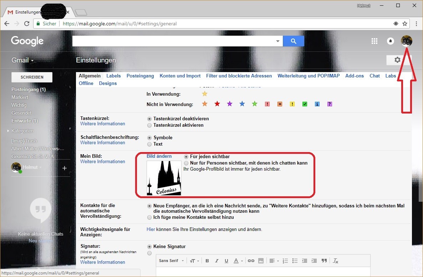Choose 'Text' button labels

click(x=149, y=144)
